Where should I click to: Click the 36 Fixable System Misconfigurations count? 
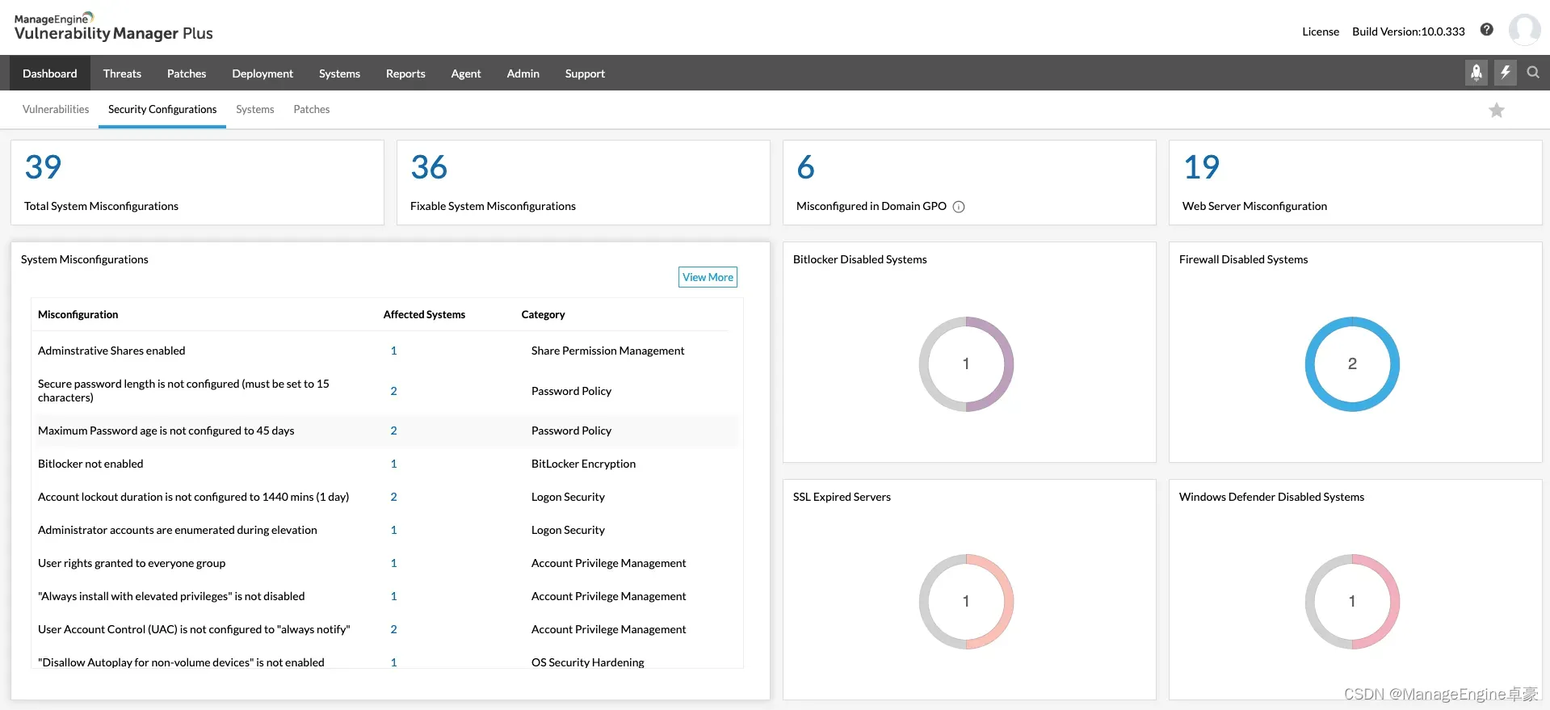(x=429, y=167)
